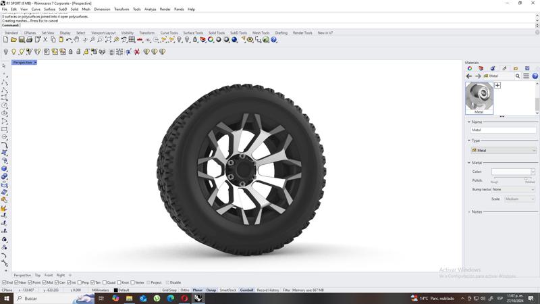Click the gray Hide objects lightbulb icon
Image resolution: width=540 pixels, height=304 pixels.
click(5, 52)
